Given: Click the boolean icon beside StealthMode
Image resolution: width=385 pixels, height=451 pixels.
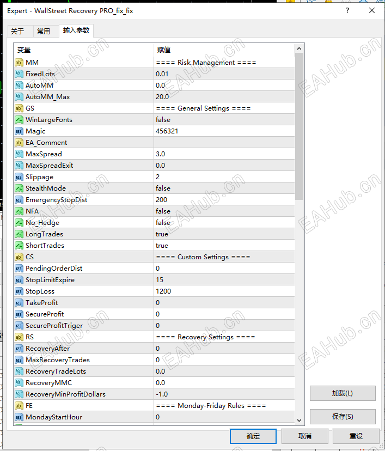Looking at the screenshot, I should 19,188.
